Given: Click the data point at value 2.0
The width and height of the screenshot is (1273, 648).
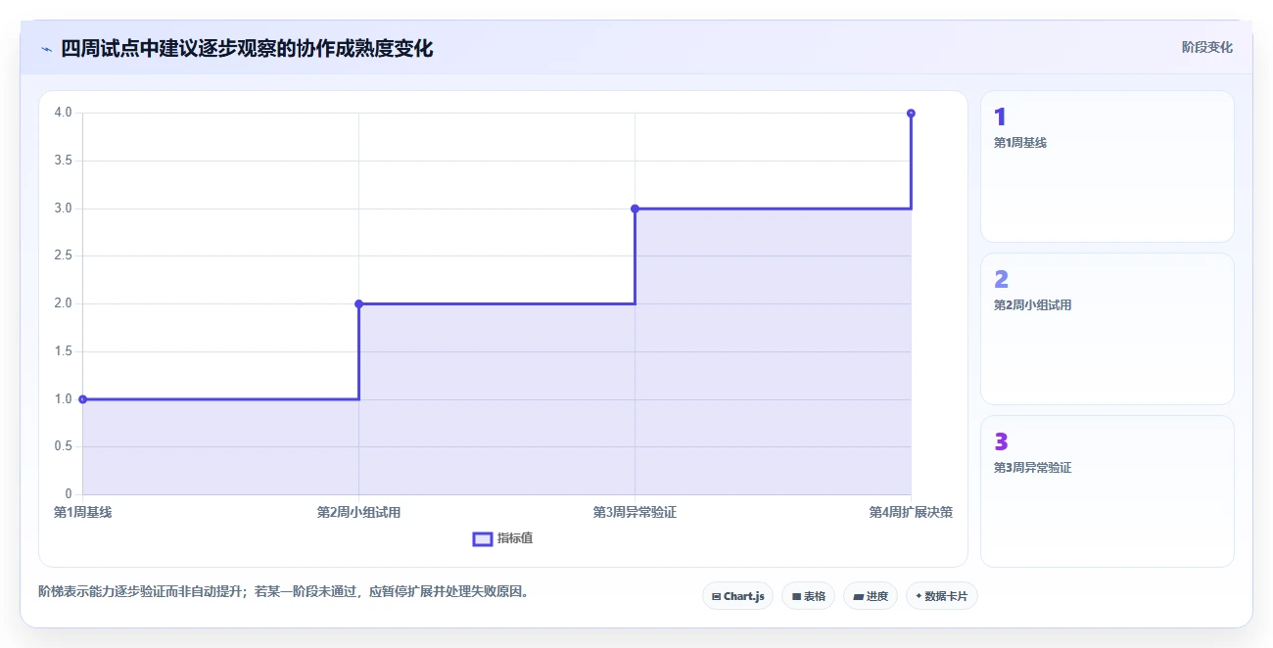Looking at the screenshot, I should point(358,303).
